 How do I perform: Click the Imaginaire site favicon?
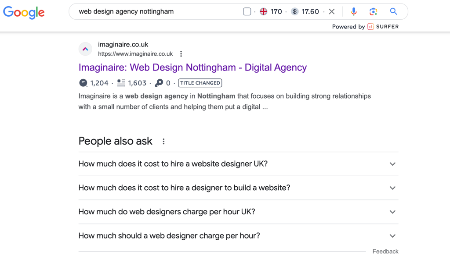tap(85, 49)
